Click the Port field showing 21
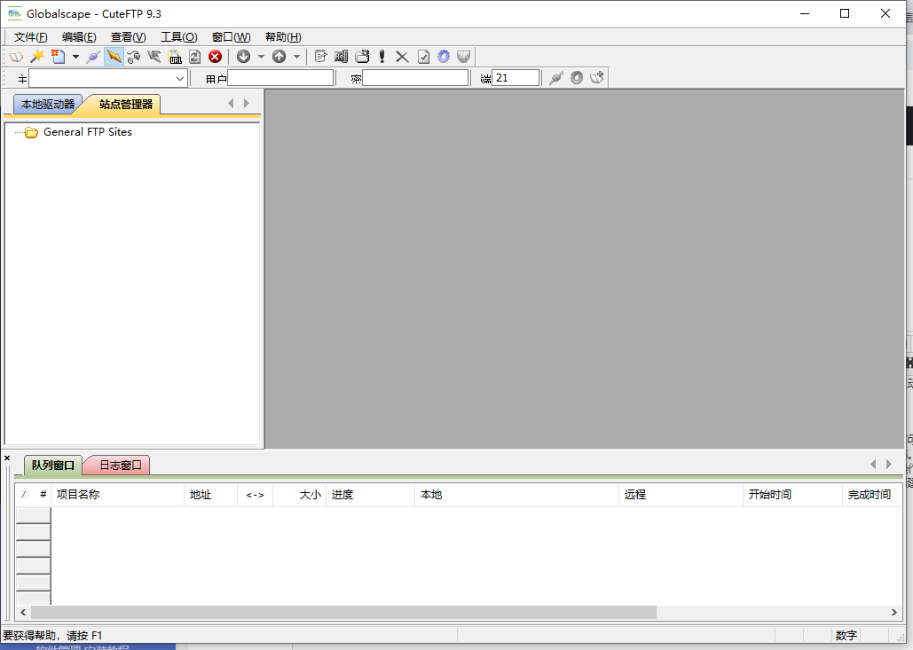Viewport: 913px width, 650px height. [516, 78]
